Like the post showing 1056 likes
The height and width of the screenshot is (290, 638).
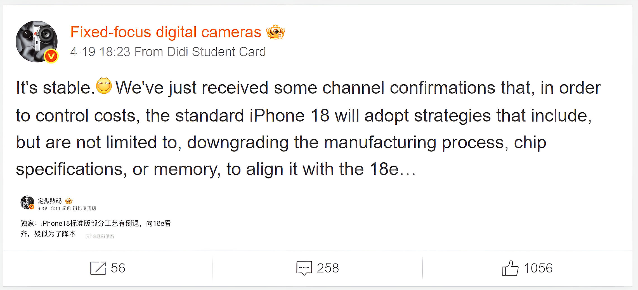click(538, 268)
